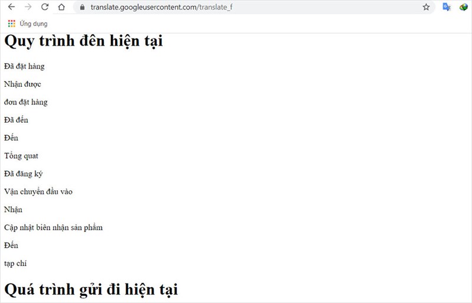Open the apps grid icon in bookmarks bar

11,24
